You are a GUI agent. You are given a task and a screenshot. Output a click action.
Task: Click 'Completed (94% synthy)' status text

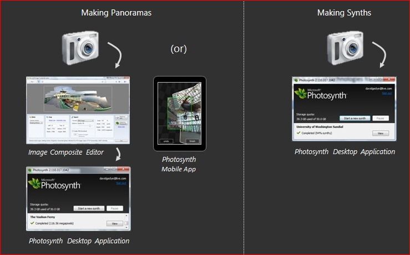pyautogui.click(x=317, y=133)
